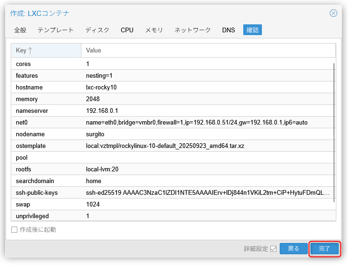348x265 pixels.
Task: Sort by the Key column header
Action: pyautogui.click(x=21, y=50)
